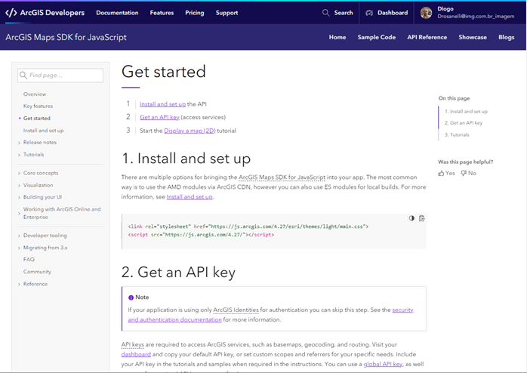Toggle code block dark/light theme
Image resolution: width=527 pixels, height=373 pixels.
[411, 218]
